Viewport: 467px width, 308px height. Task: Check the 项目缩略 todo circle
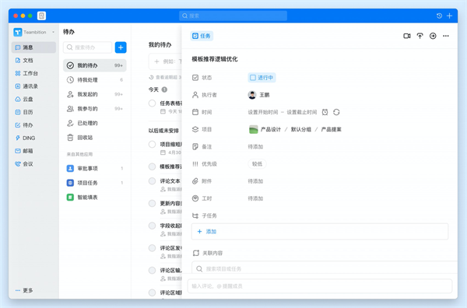point(153,145)
